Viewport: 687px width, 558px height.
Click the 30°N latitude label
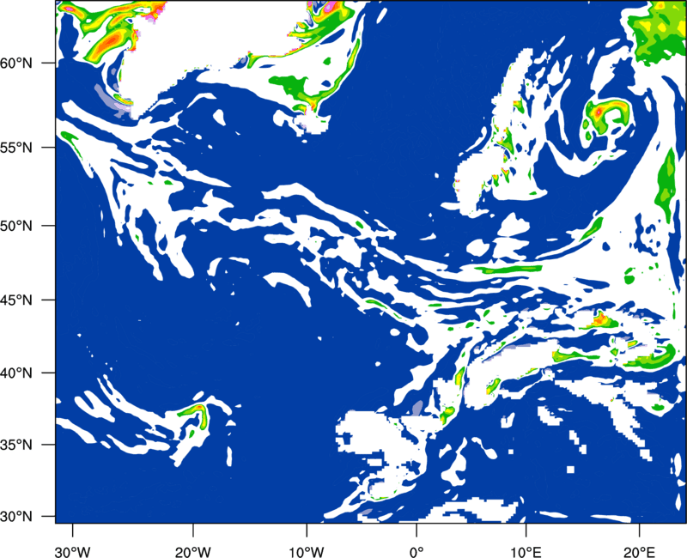[16, 517]
